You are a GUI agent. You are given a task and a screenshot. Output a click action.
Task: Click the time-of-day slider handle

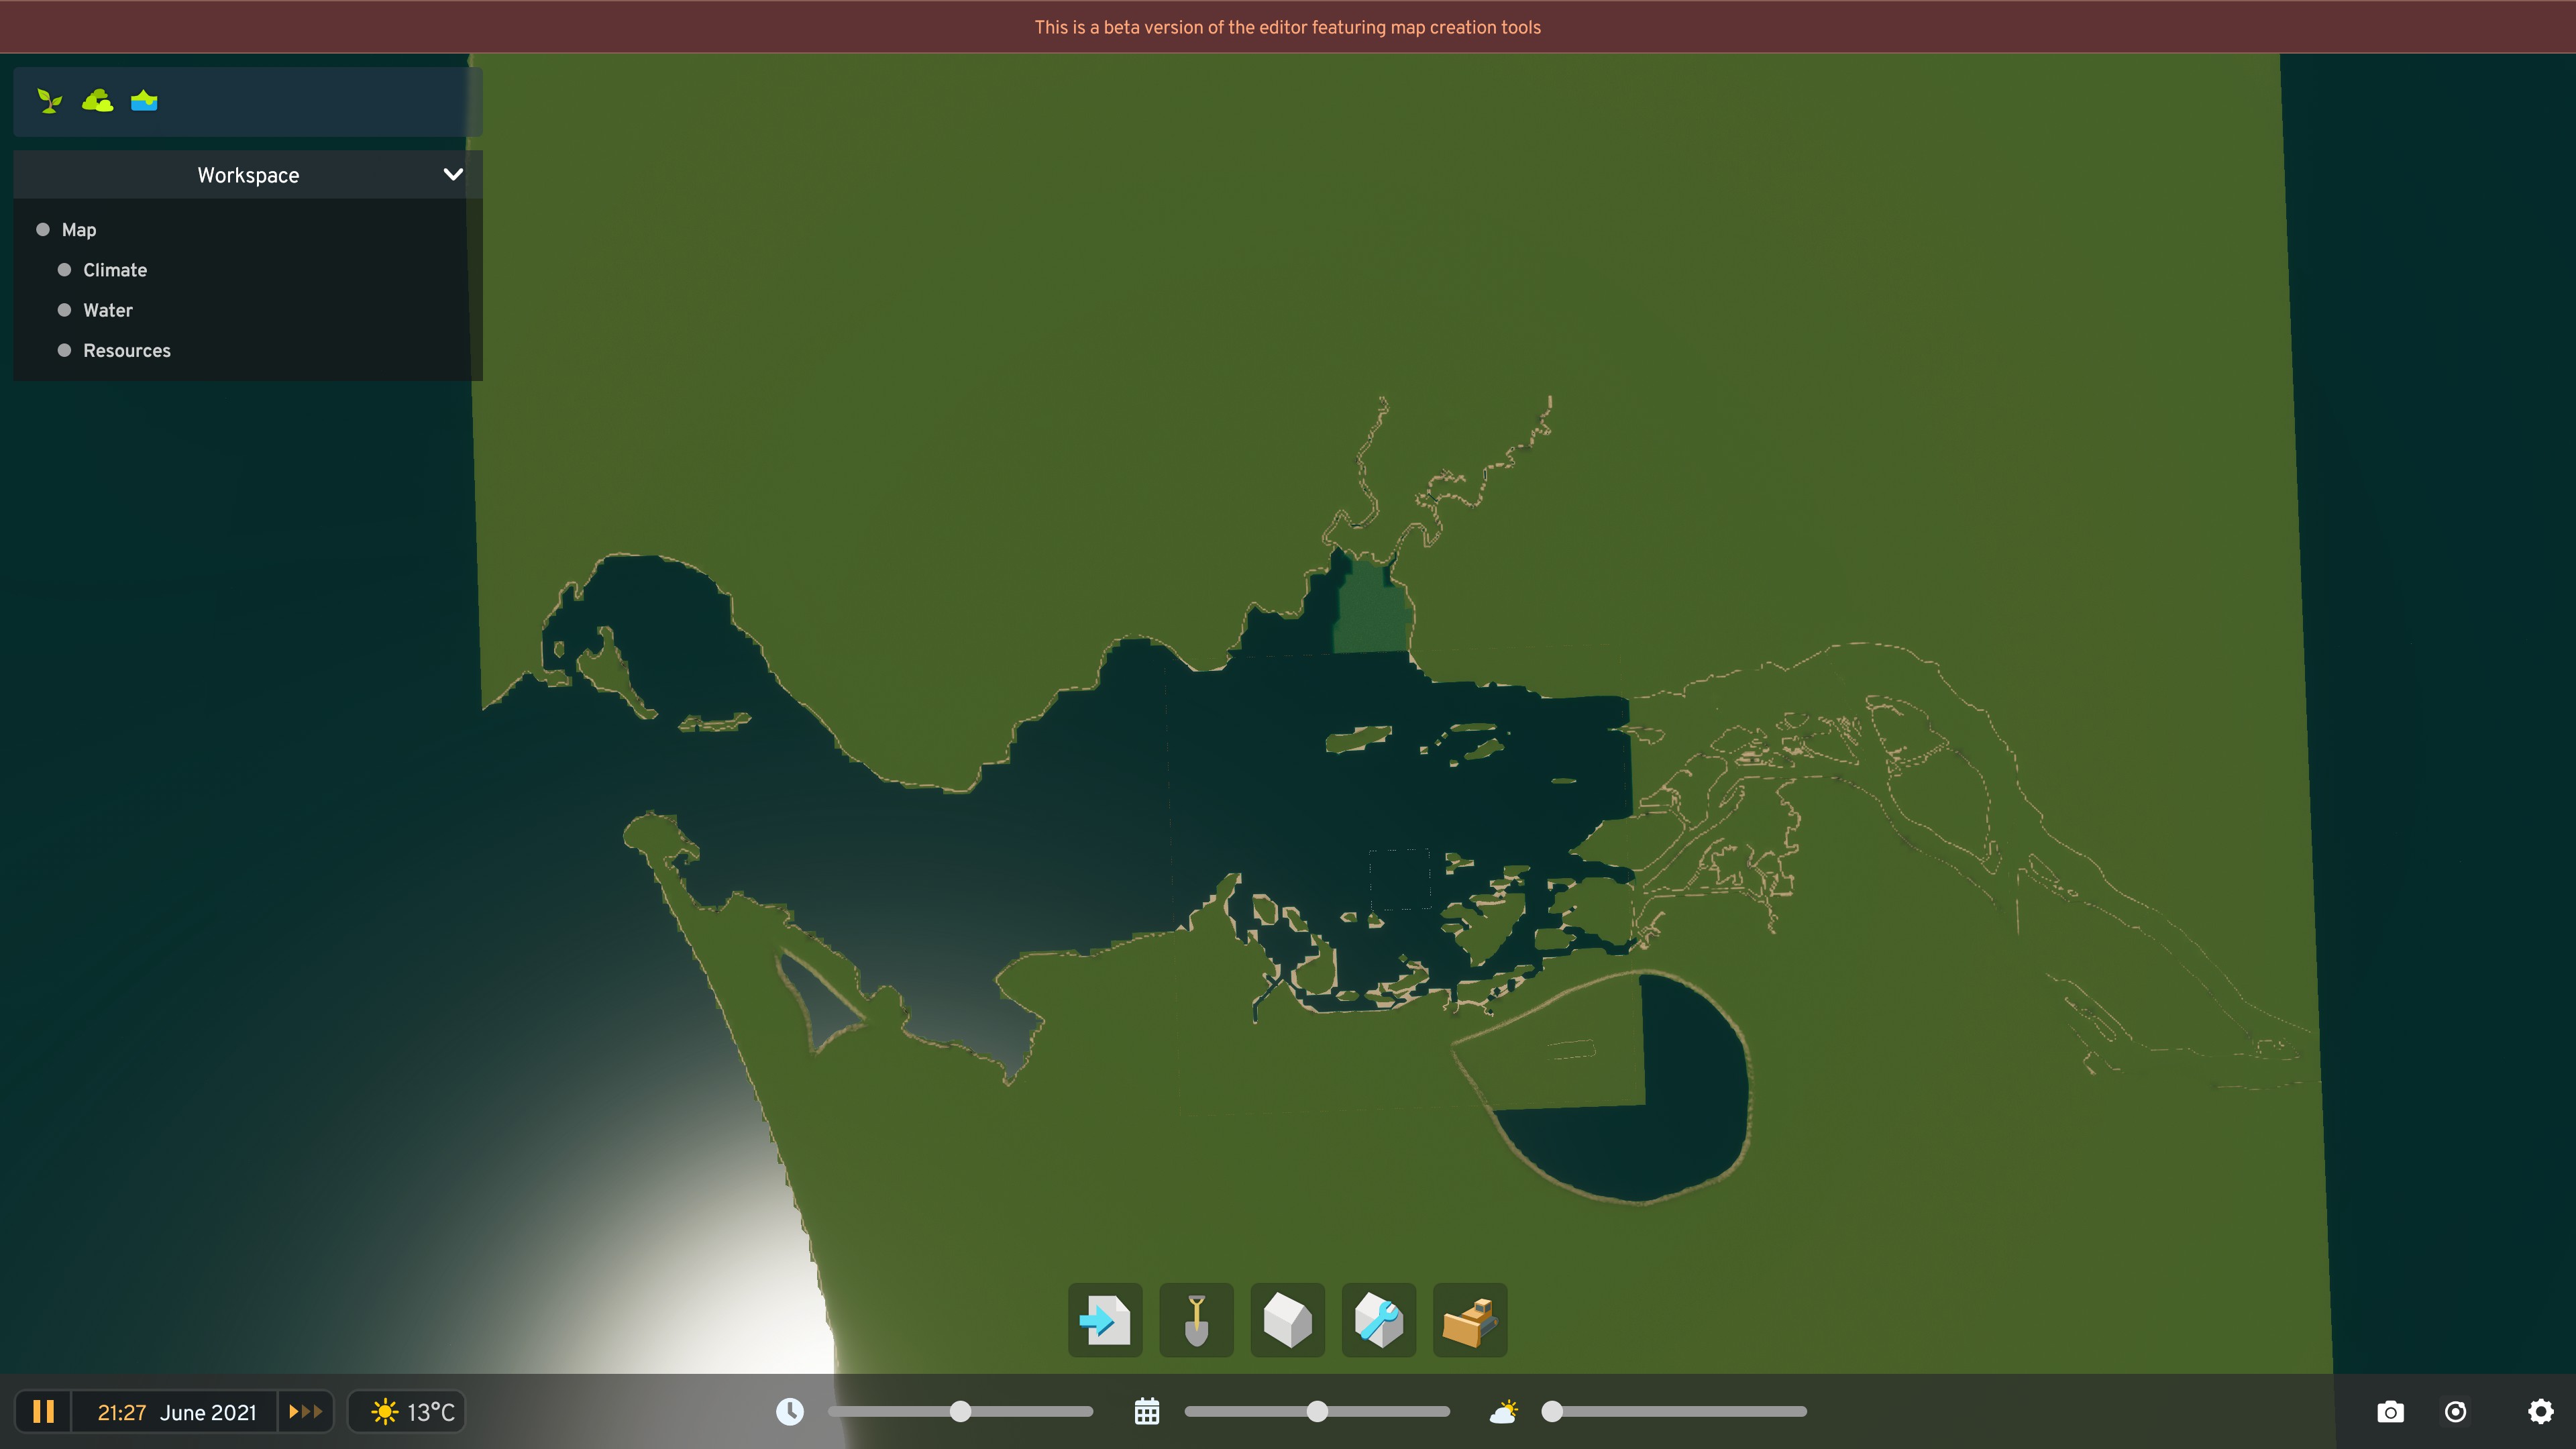(x=960, y=1412)
